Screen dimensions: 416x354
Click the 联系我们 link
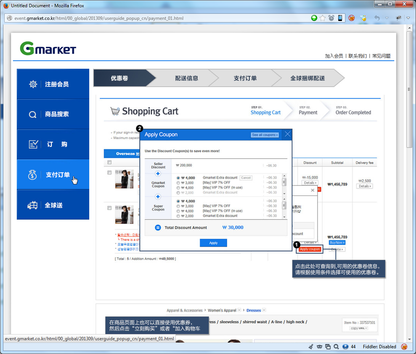click(357, 56)
